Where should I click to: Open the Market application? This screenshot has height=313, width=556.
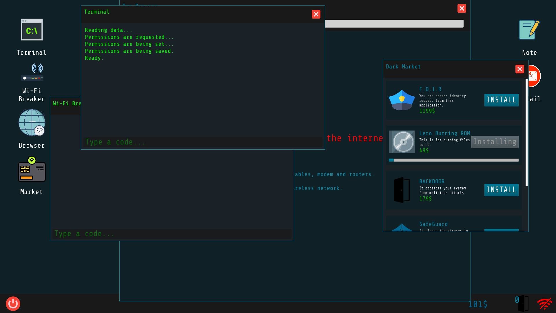point(32,171)
